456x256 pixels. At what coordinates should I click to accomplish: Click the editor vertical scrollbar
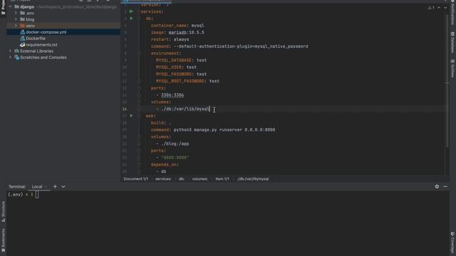pos(447,81)
